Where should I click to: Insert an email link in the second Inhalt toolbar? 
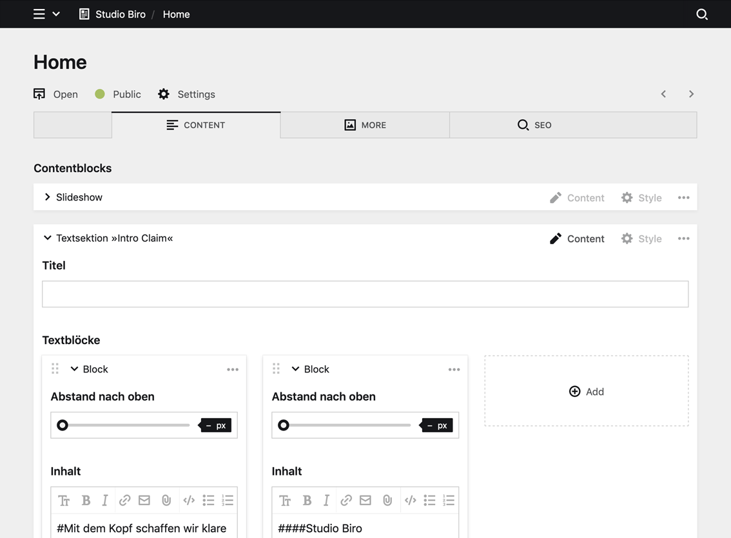point(365,500)
